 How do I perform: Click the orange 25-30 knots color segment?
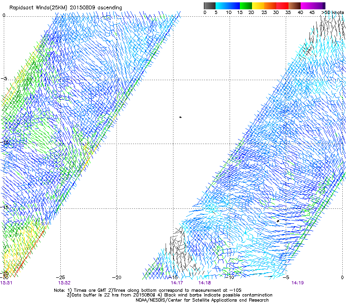tap(270, 6)
